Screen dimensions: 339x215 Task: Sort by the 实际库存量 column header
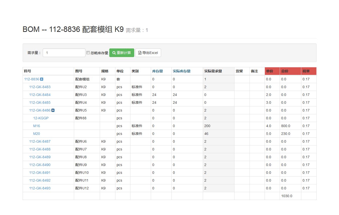(181, 71)
